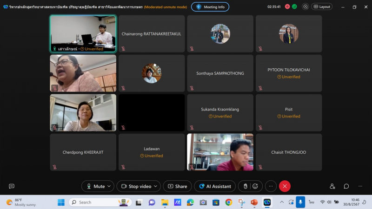Select Chaisit THONGJOO participant tile
The width and height of the screenshot is (372, 209).
[289, 152]
